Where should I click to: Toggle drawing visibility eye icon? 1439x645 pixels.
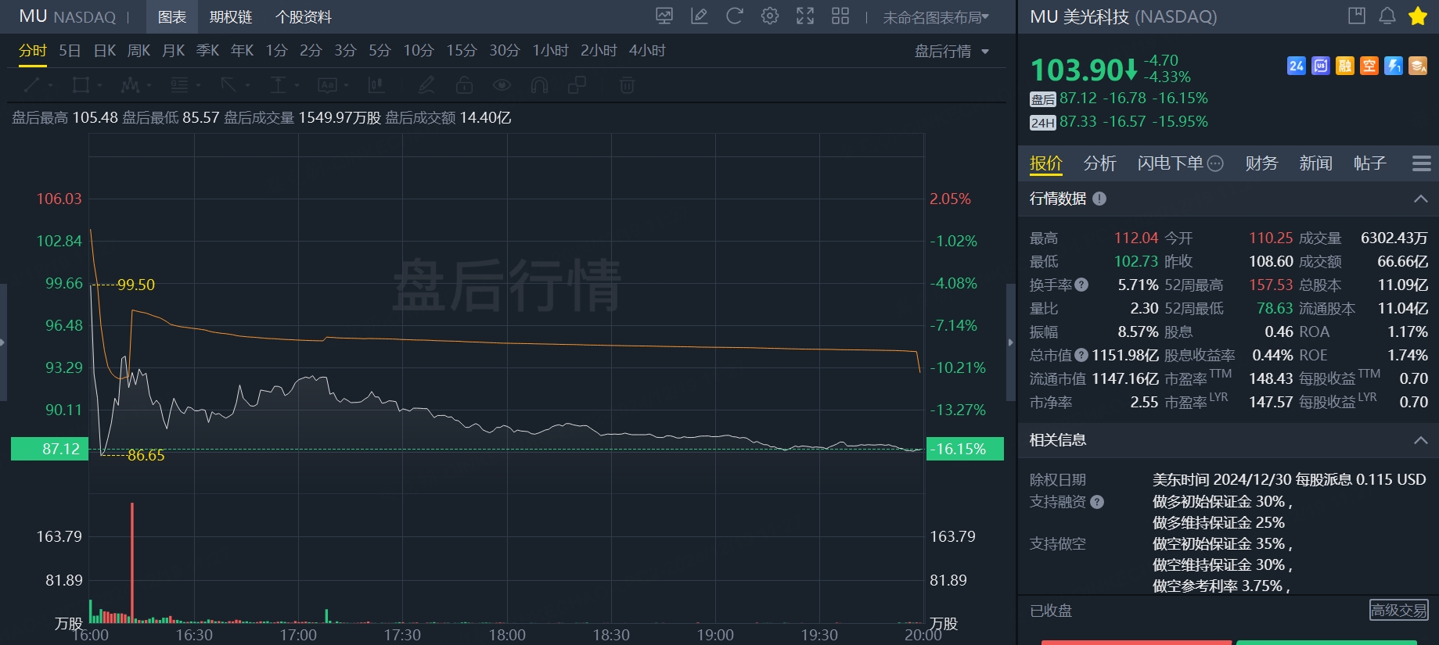(x=502, y=85)
